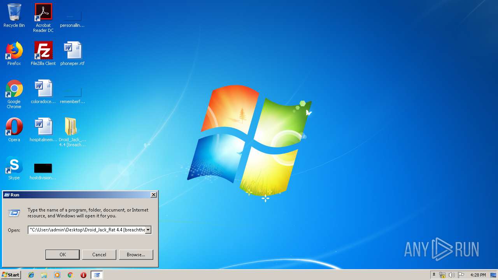This screenshot has height=280, width=498.
Task: Show hidden system tray icons
Action: coord(434,275)
